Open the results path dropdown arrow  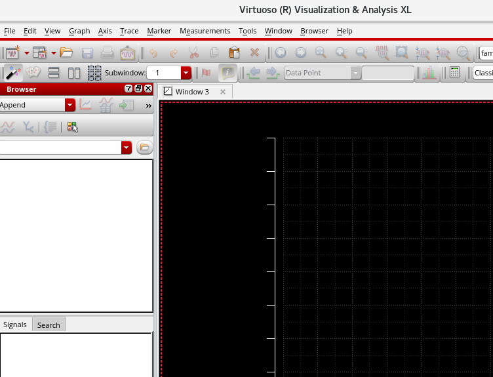coord(126,148)
